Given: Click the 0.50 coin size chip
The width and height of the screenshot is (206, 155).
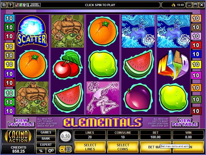Looking at the screenshot, I should click(66, 136).
